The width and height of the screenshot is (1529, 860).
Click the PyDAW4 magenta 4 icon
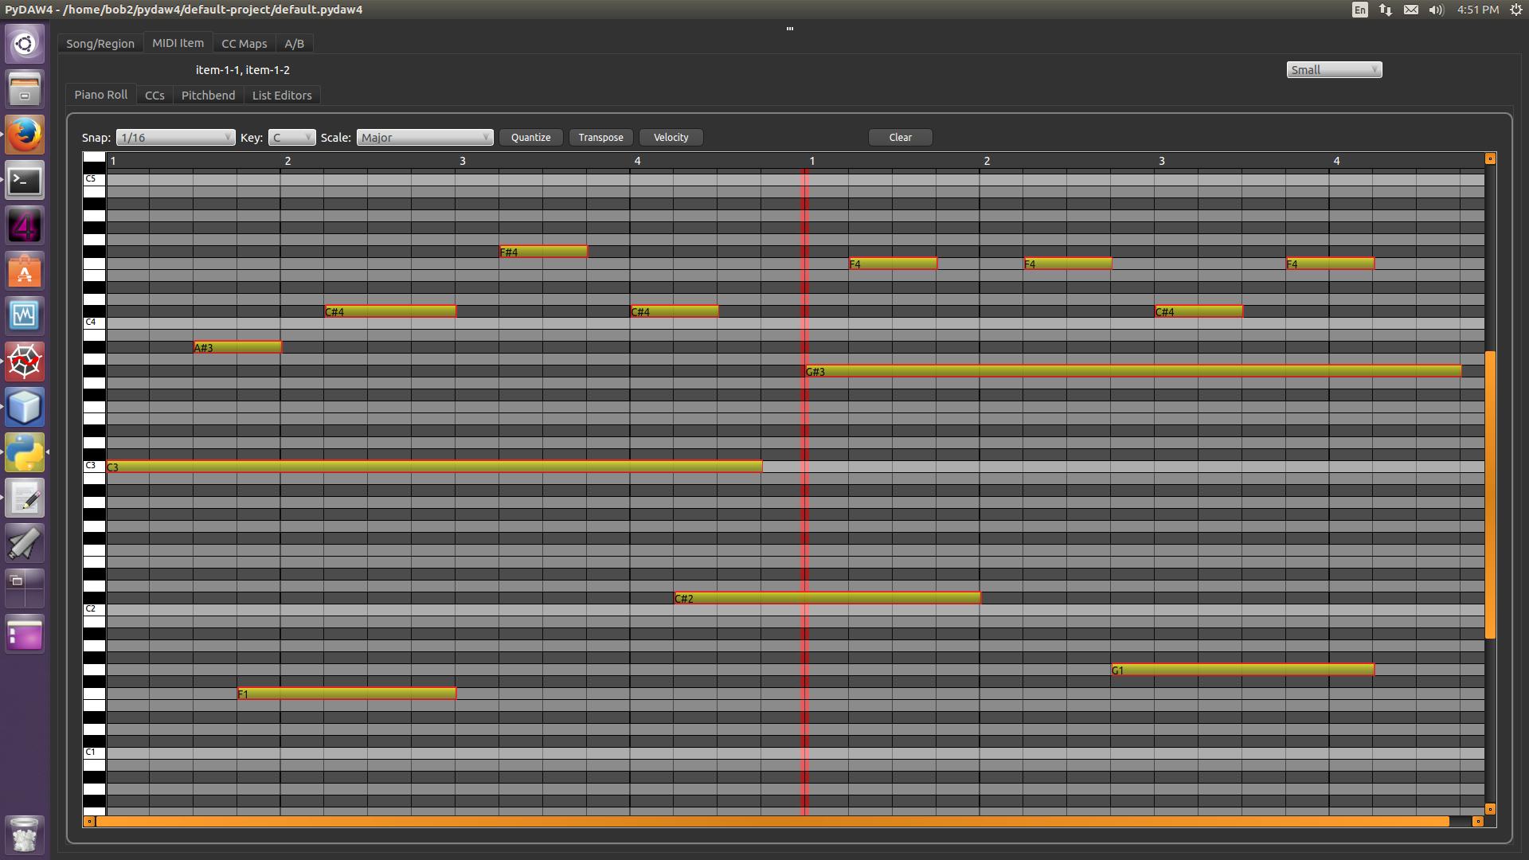pos(25,227)
